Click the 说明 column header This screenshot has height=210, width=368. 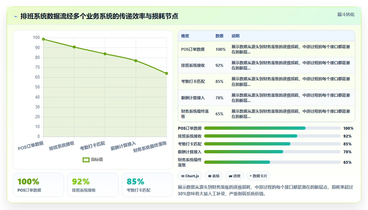pyautogui.click(x=235, y=36)
